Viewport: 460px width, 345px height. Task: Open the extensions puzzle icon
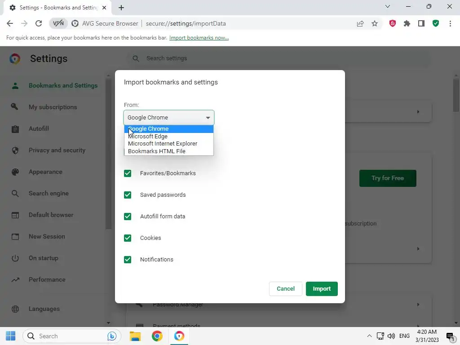tap(407, 23)
